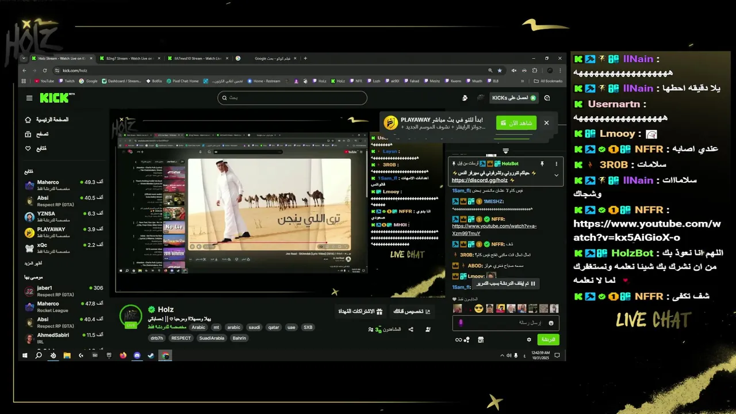Expand the Chrome tab search dropdown
Screen dimensions: 736x414
[x=24, y=58]
